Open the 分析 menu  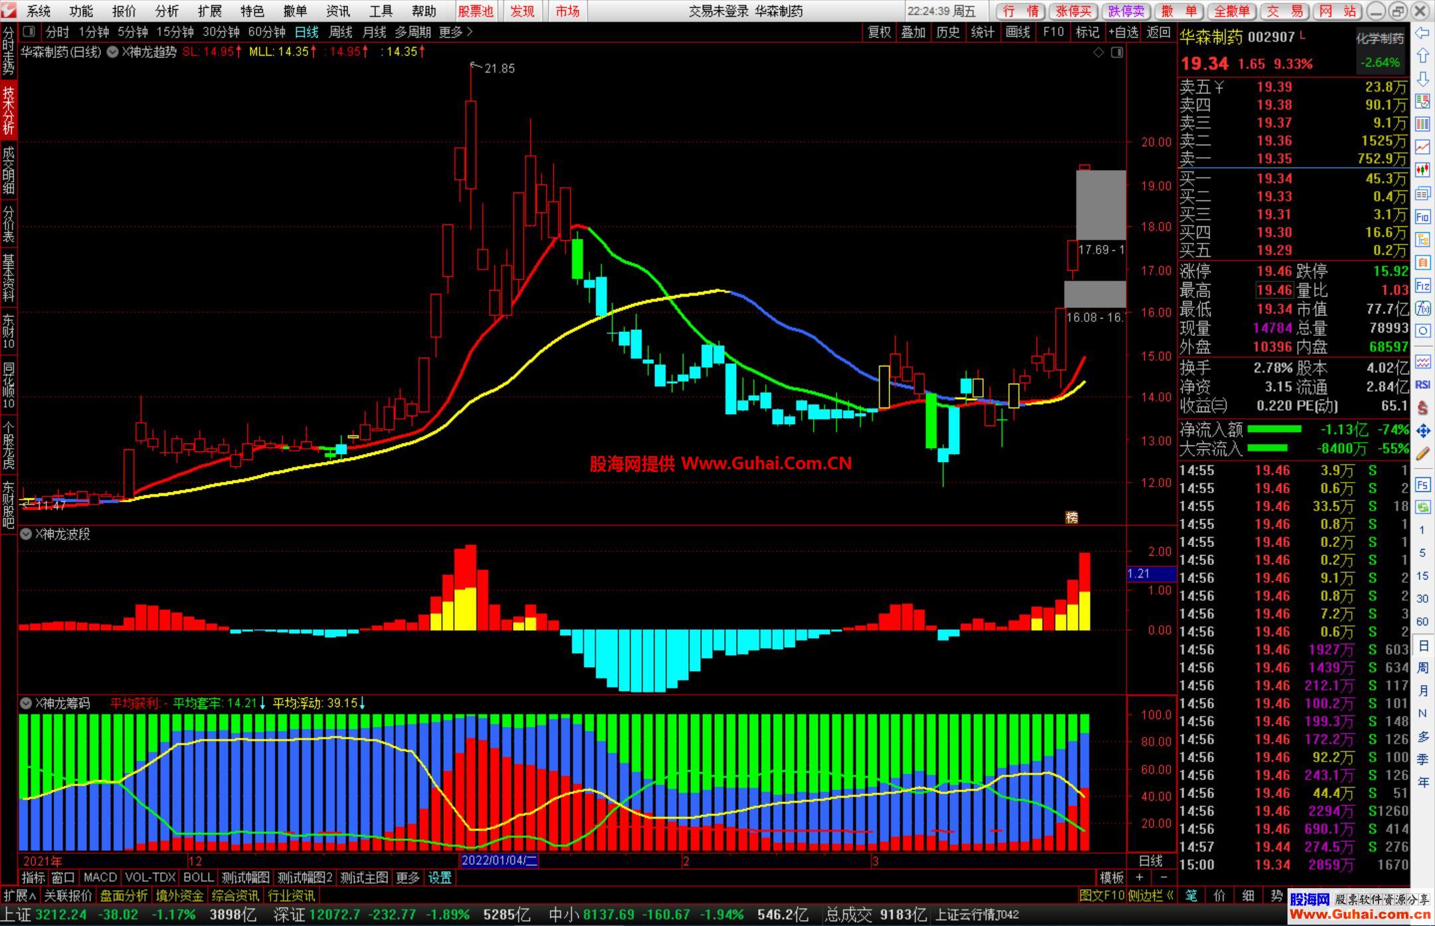point(167,11)
